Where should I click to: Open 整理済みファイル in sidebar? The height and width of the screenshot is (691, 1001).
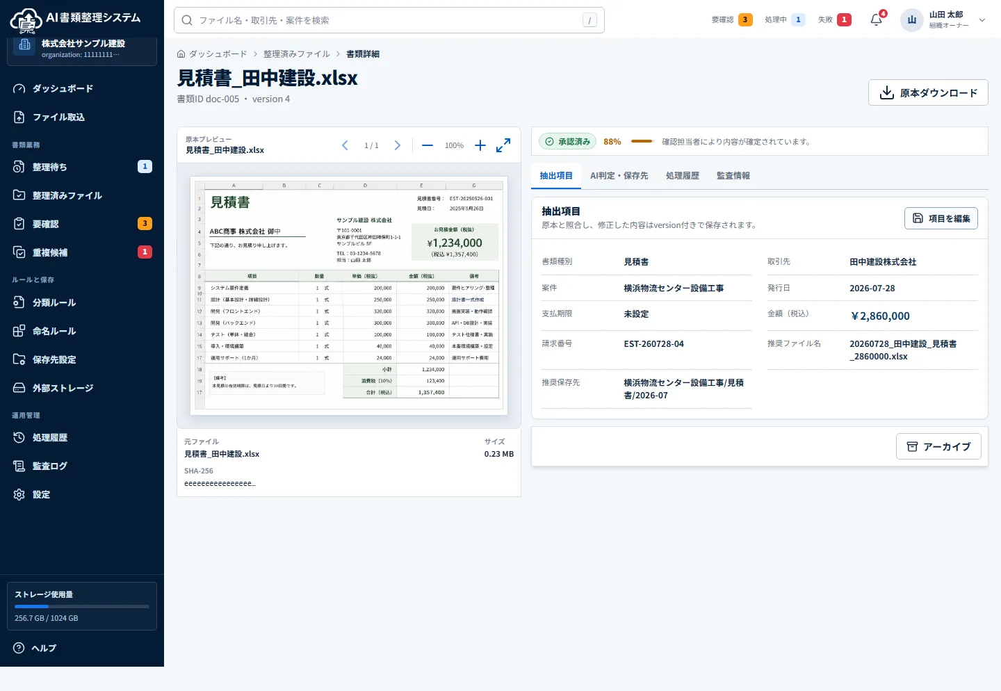click(82, 195)
